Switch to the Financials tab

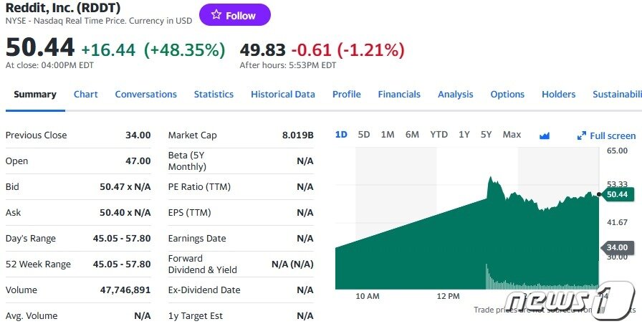coord(399,95)
